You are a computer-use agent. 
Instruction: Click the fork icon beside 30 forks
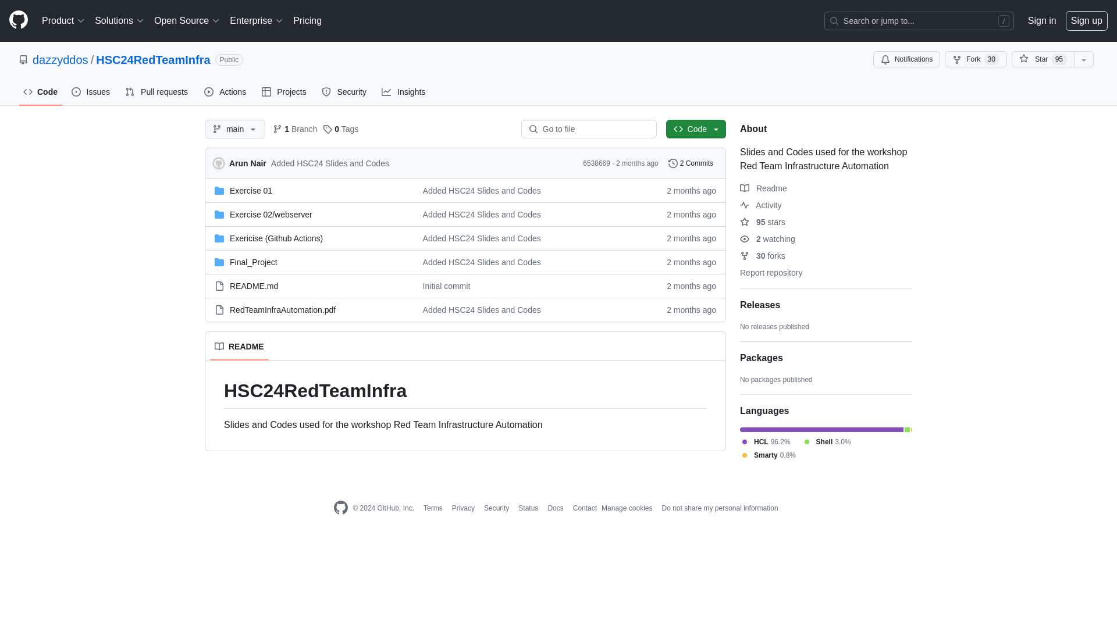tap(745, 256)
